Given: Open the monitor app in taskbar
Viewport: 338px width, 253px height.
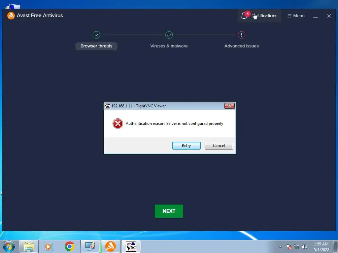Looking at the screenshot, I should pyautogui.click(x=90, y=246).
